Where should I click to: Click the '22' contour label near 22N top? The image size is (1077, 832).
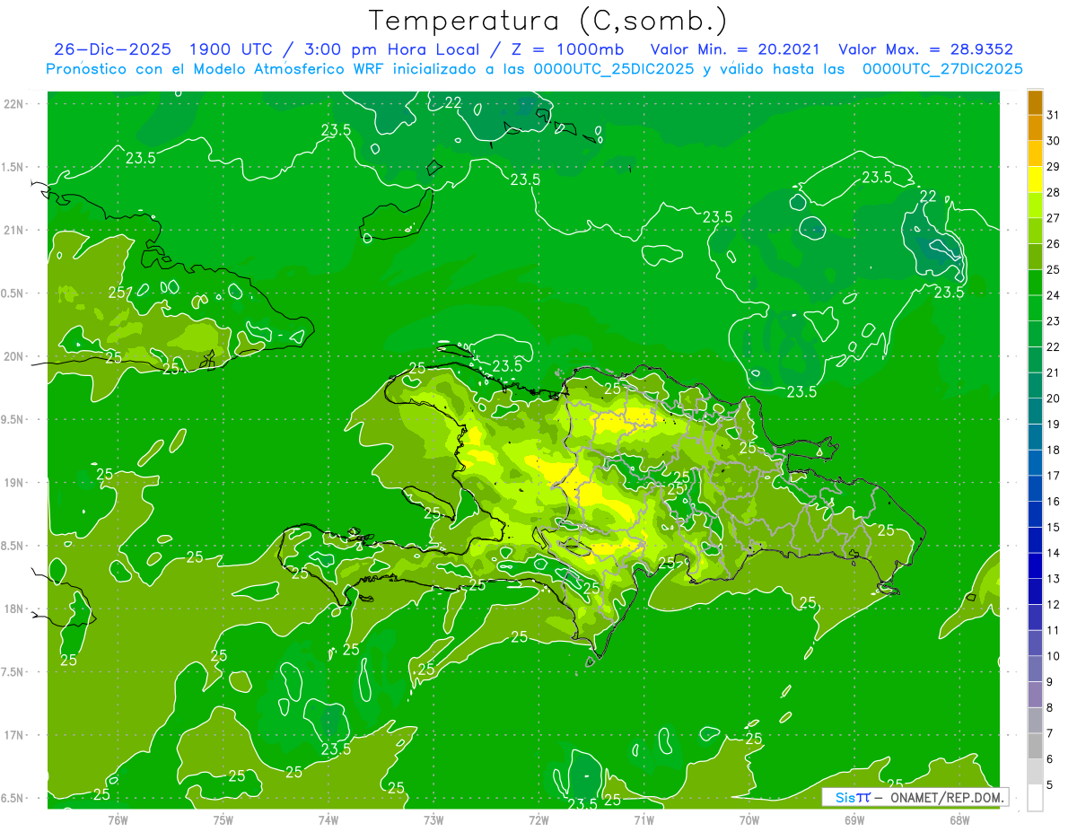453,102
